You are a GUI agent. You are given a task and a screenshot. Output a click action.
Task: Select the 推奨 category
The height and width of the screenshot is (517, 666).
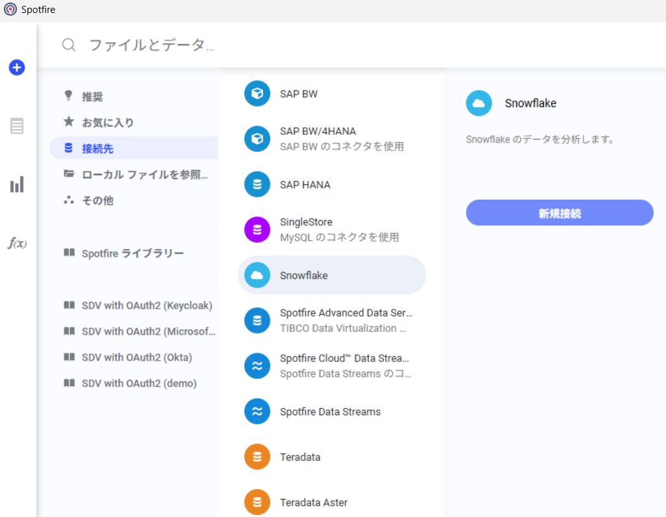pos(134,96)
